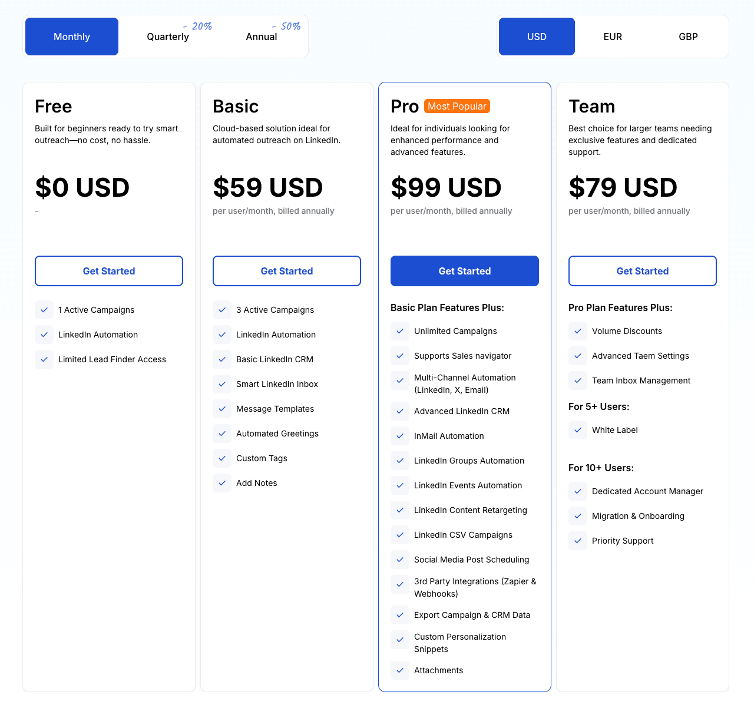Click checkmark icon next to InMail Automation
Image resolution: width=754 pixels, height=708 pixels.
coord(400,436)
